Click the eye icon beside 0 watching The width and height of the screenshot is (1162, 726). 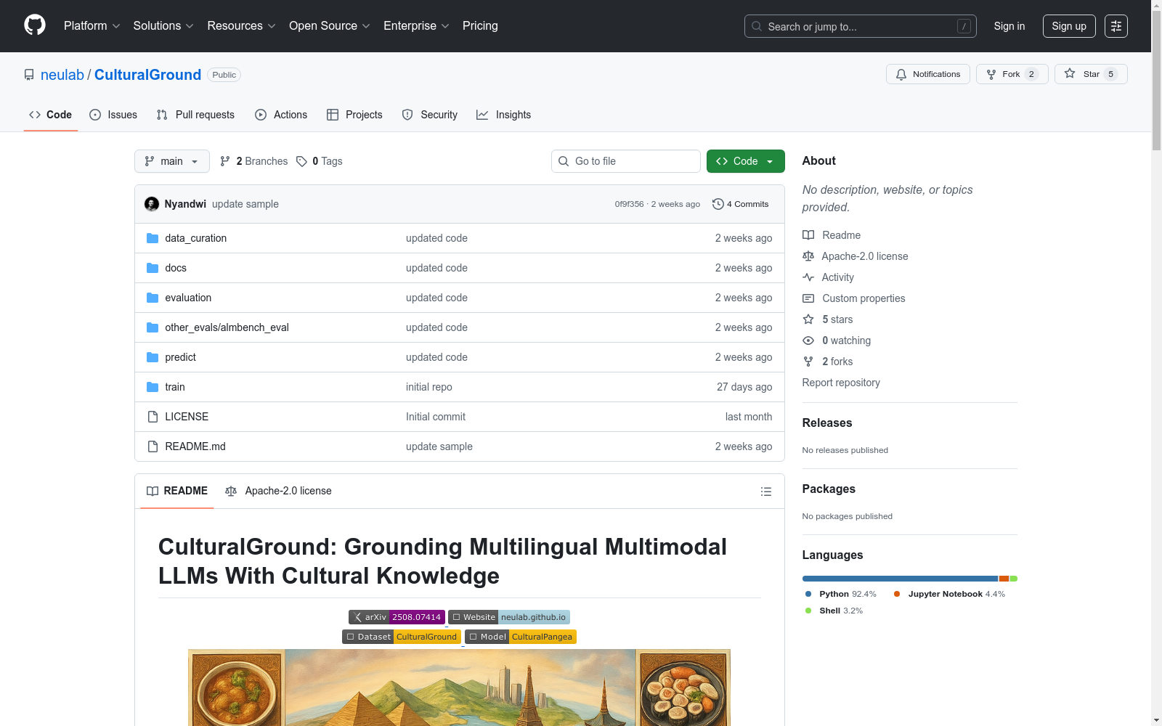[808, 340]
